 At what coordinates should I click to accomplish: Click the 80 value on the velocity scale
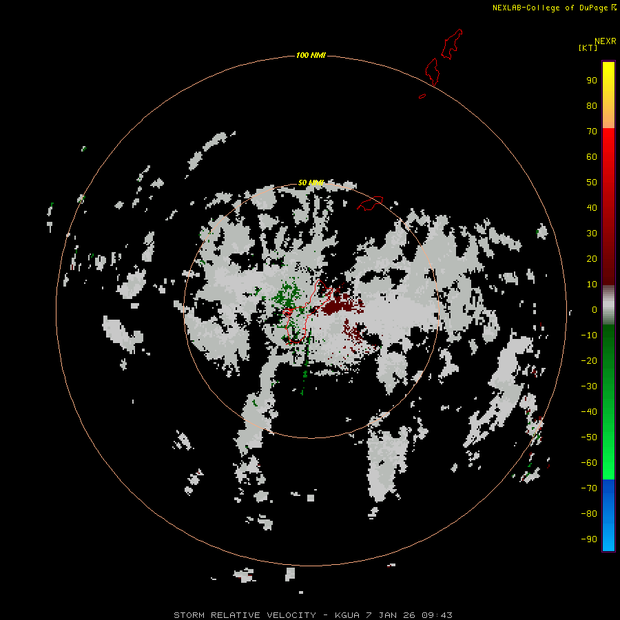point(592,105)
